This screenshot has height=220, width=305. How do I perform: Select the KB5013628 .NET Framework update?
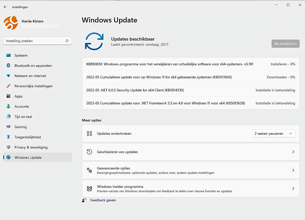(191, 103)
